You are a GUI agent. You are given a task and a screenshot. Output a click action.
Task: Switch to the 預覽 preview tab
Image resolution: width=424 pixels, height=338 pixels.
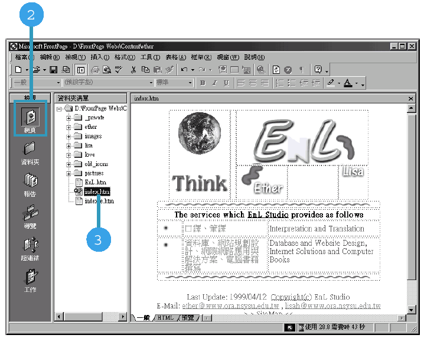pos(188,318)
